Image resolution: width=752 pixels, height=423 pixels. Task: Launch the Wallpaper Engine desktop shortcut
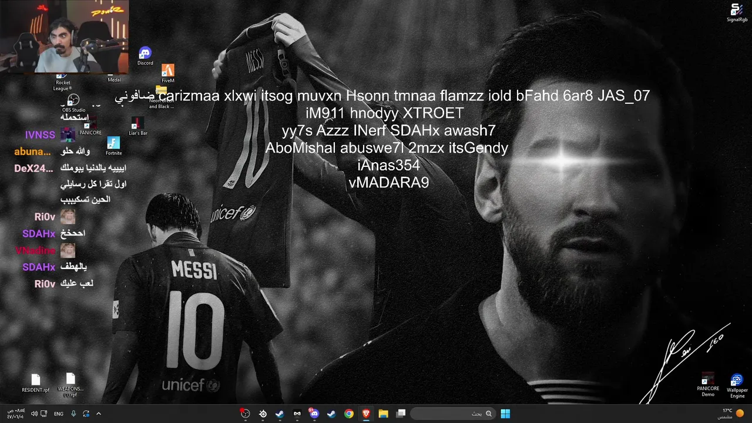tap(737, 386)
